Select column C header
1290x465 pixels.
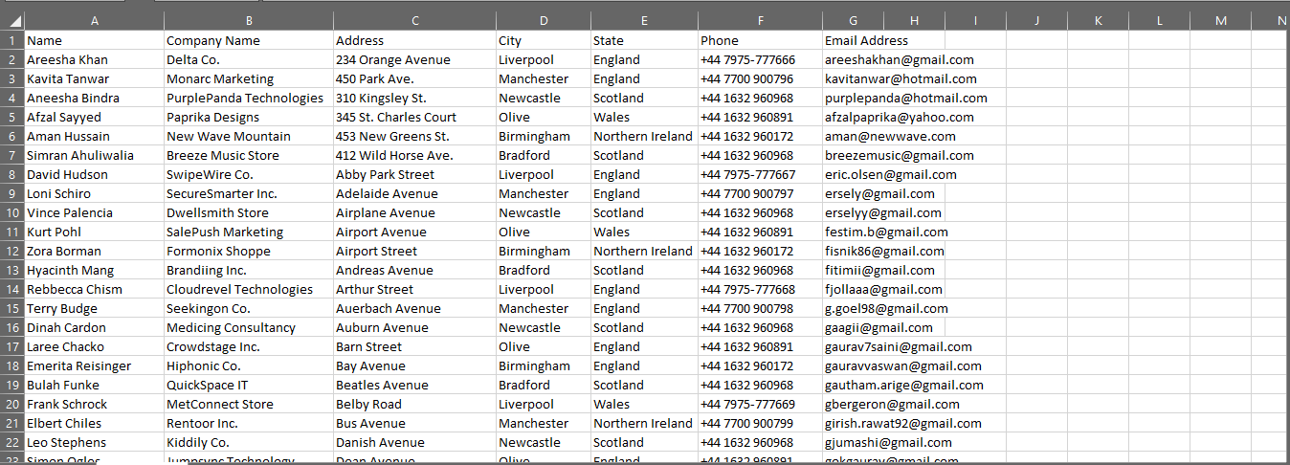coord(414,21)
